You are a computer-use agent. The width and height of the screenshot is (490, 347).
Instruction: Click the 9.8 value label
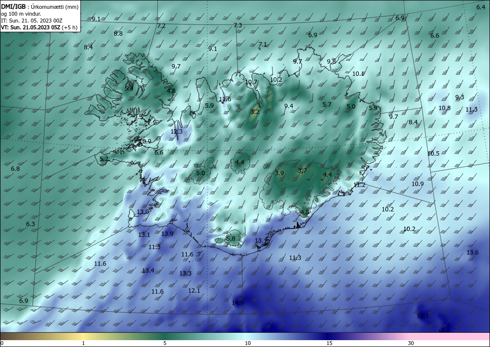click(331, 61)
